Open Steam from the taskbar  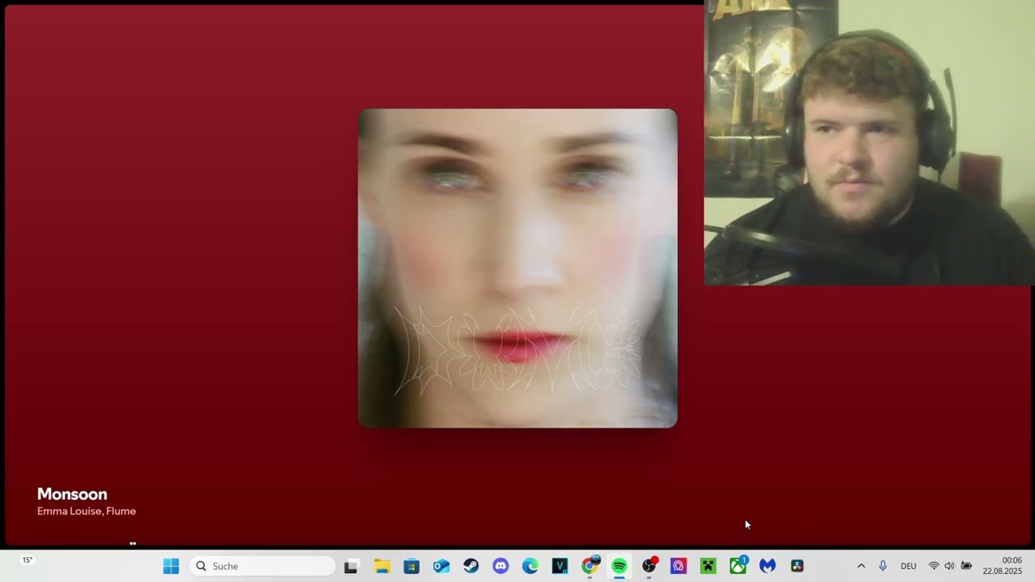pos(471,566)
